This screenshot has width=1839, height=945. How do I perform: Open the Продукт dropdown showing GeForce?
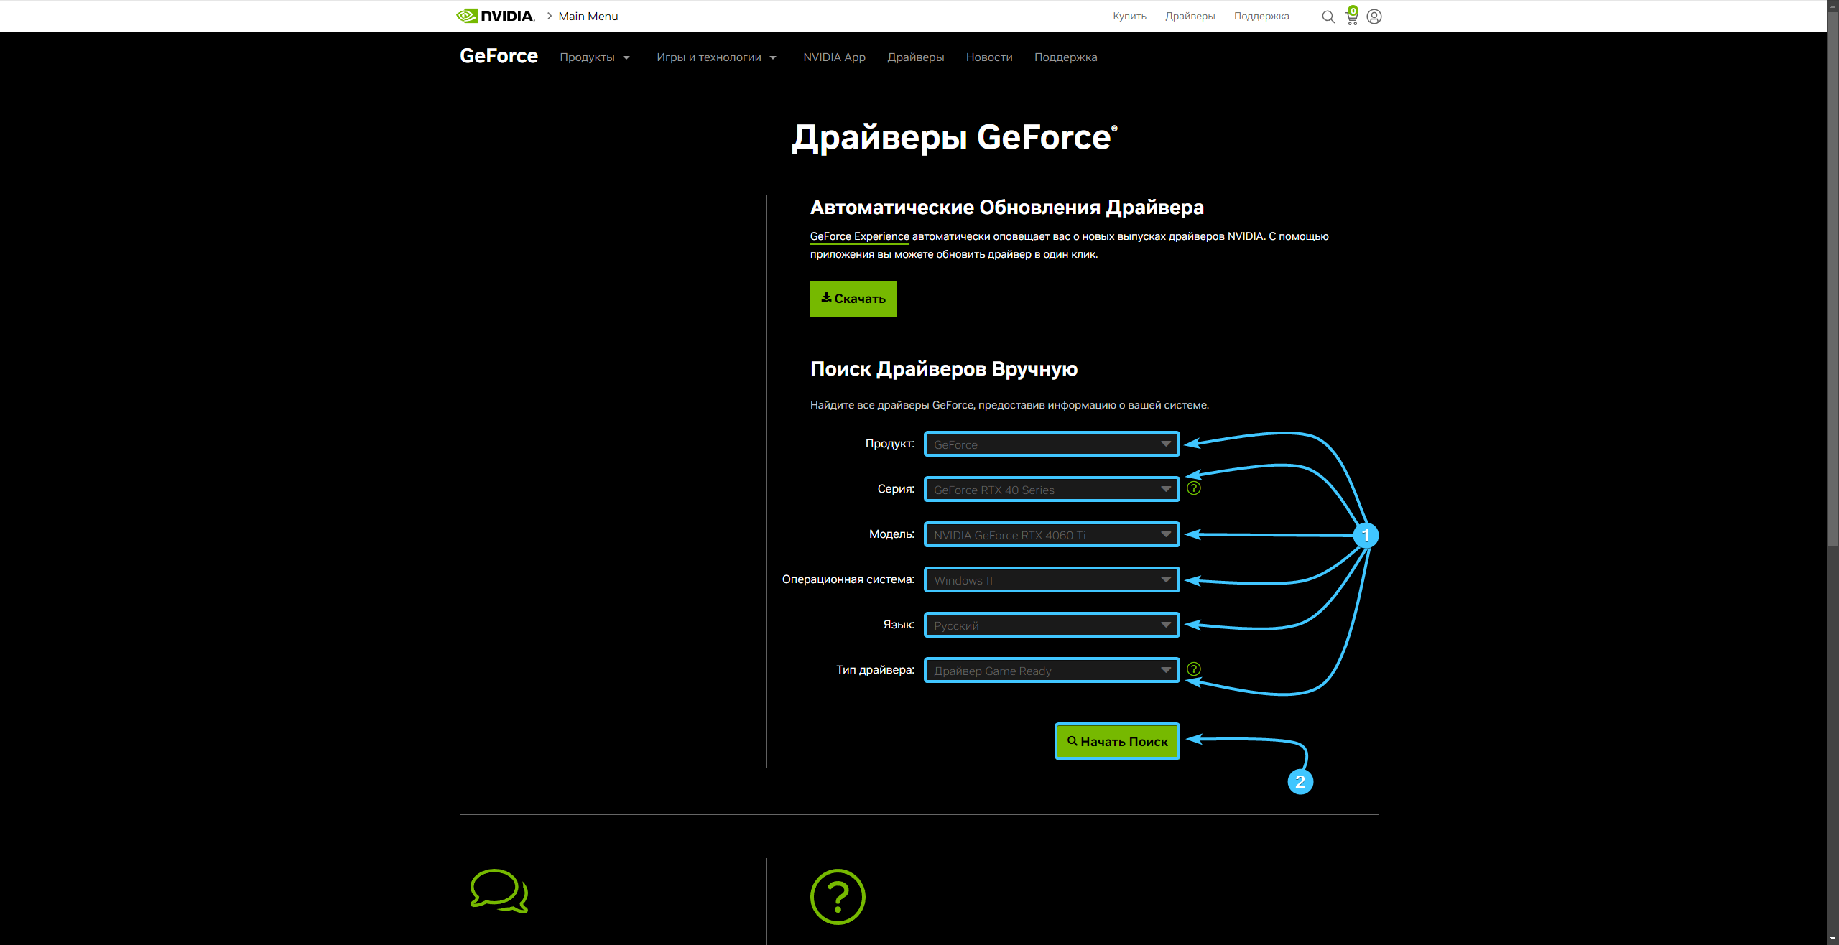[x=1052, y=444]
